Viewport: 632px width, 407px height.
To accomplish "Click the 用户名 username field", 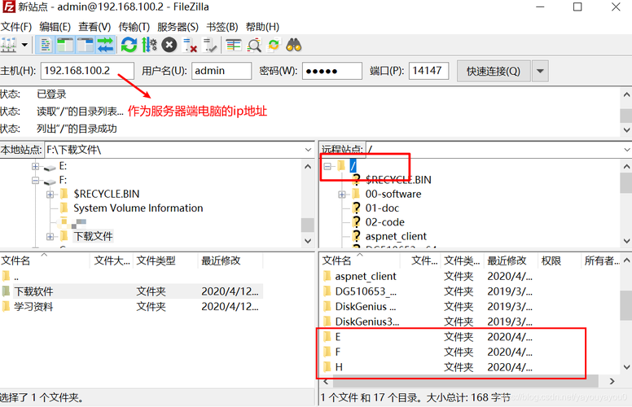I will pyautogui.click(x=222, y=71).
